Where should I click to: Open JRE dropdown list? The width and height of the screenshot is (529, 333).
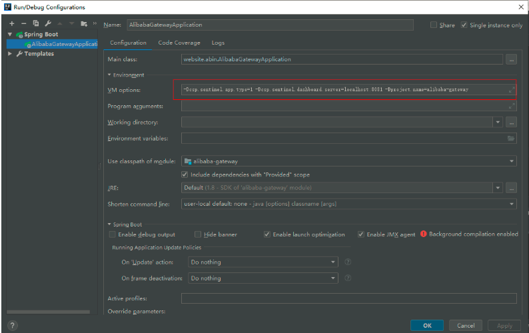[498, 188]
